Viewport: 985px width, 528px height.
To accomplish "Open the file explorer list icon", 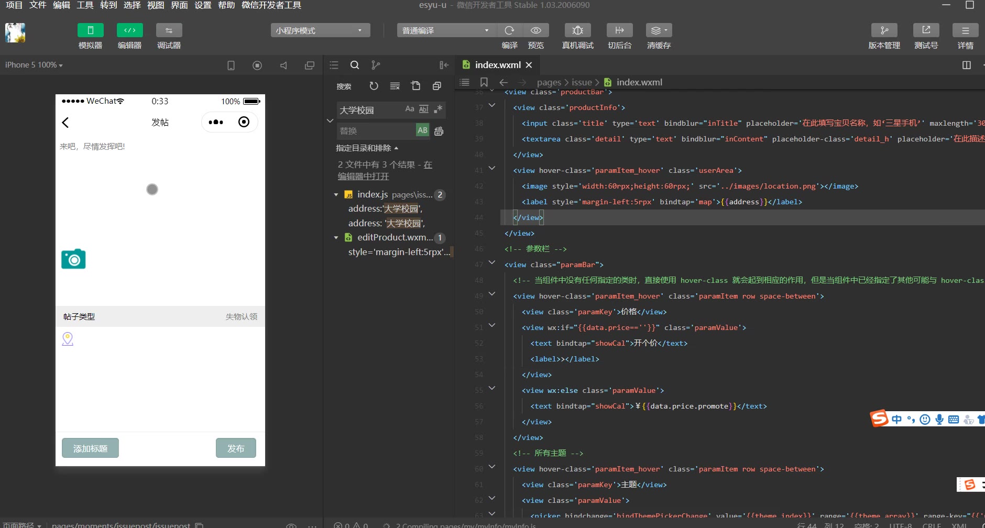I will click(334, 65).
